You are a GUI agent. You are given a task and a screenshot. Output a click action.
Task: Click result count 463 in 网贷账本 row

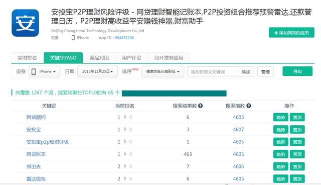(188, 154)
